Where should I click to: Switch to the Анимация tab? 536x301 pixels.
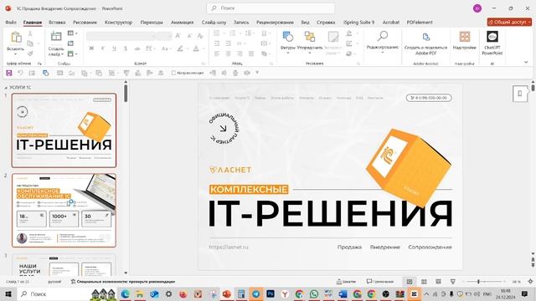tap(183, 23)
